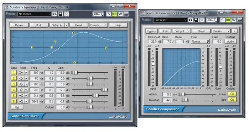Click the Attack slider handle in Compressor
This screenshot has height=132, width=249.
[182, 94]
